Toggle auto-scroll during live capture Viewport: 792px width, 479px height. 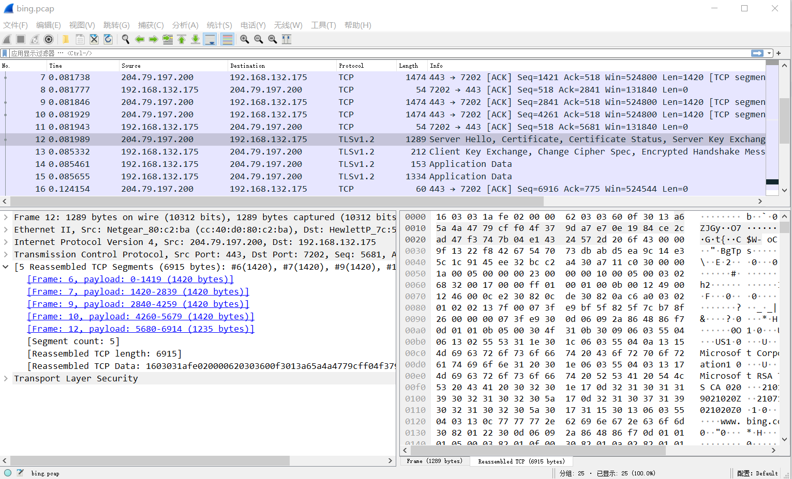[210, 39]
